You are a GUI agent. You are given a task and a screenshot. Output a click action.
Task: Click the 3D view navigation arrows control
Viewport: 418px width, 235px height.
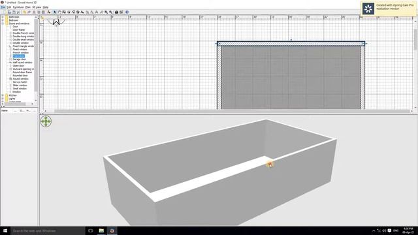[46, 121]
